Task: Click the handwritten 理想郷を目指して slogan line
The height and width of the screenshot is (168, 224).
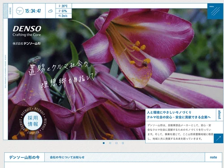Action: (68, 81)
